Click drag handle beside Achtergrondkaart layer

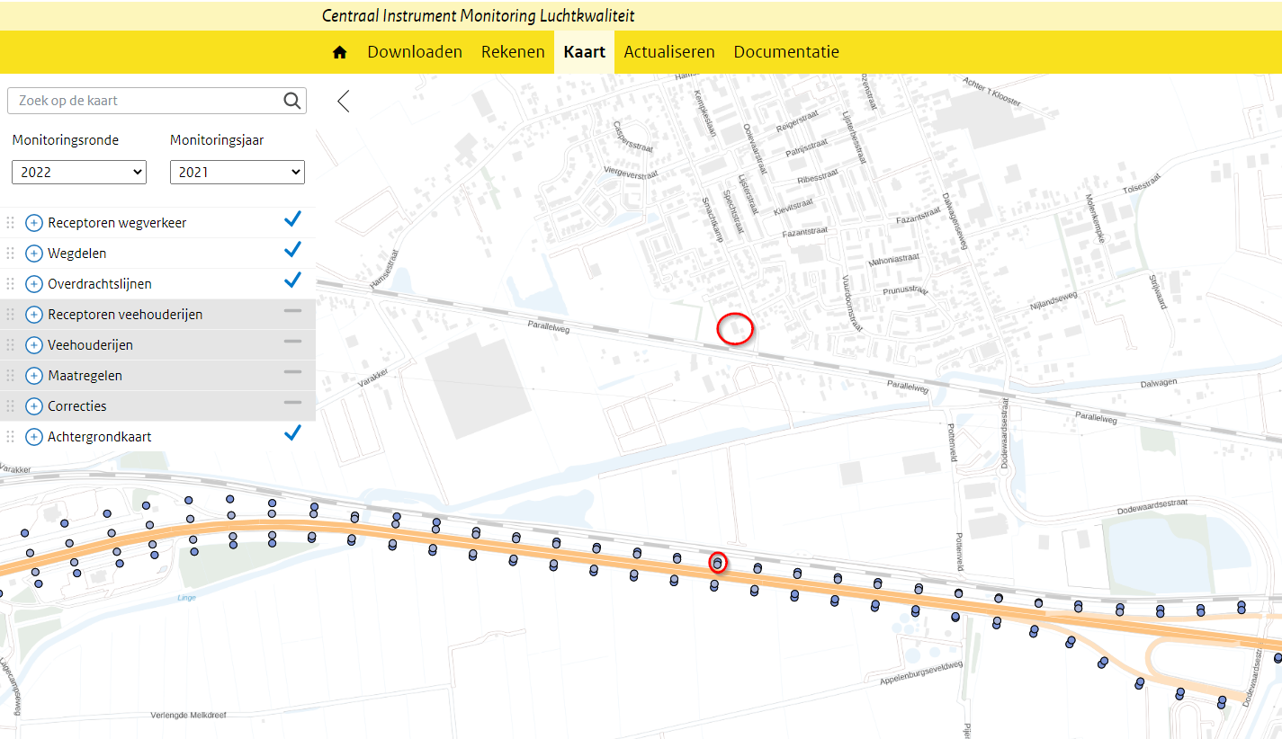pyautogui.click(x=11, y=437)
